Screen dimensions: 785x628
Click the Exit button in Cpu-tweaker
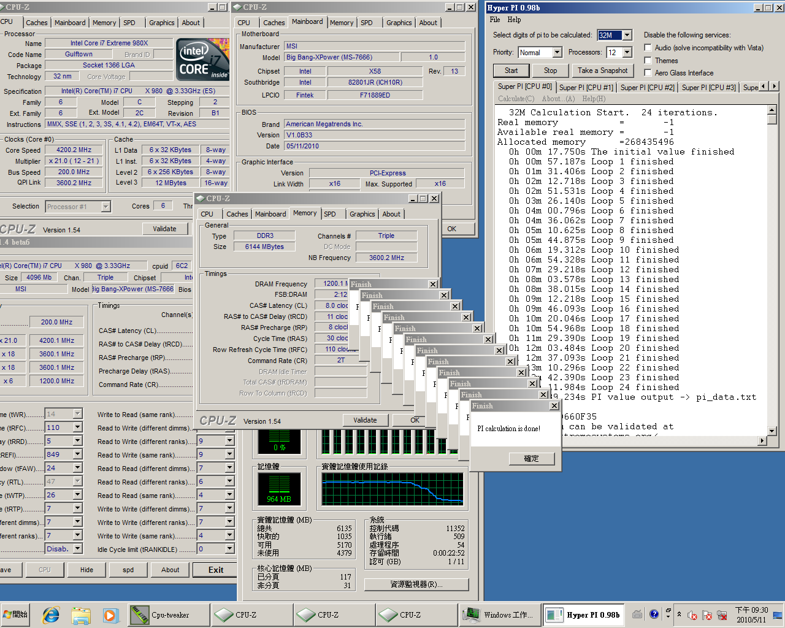click(215, 570)
